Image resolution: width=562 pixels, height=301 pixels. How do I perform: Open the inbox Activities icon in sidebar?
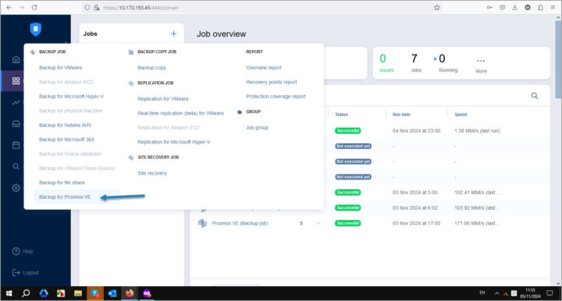pos(16,124)
